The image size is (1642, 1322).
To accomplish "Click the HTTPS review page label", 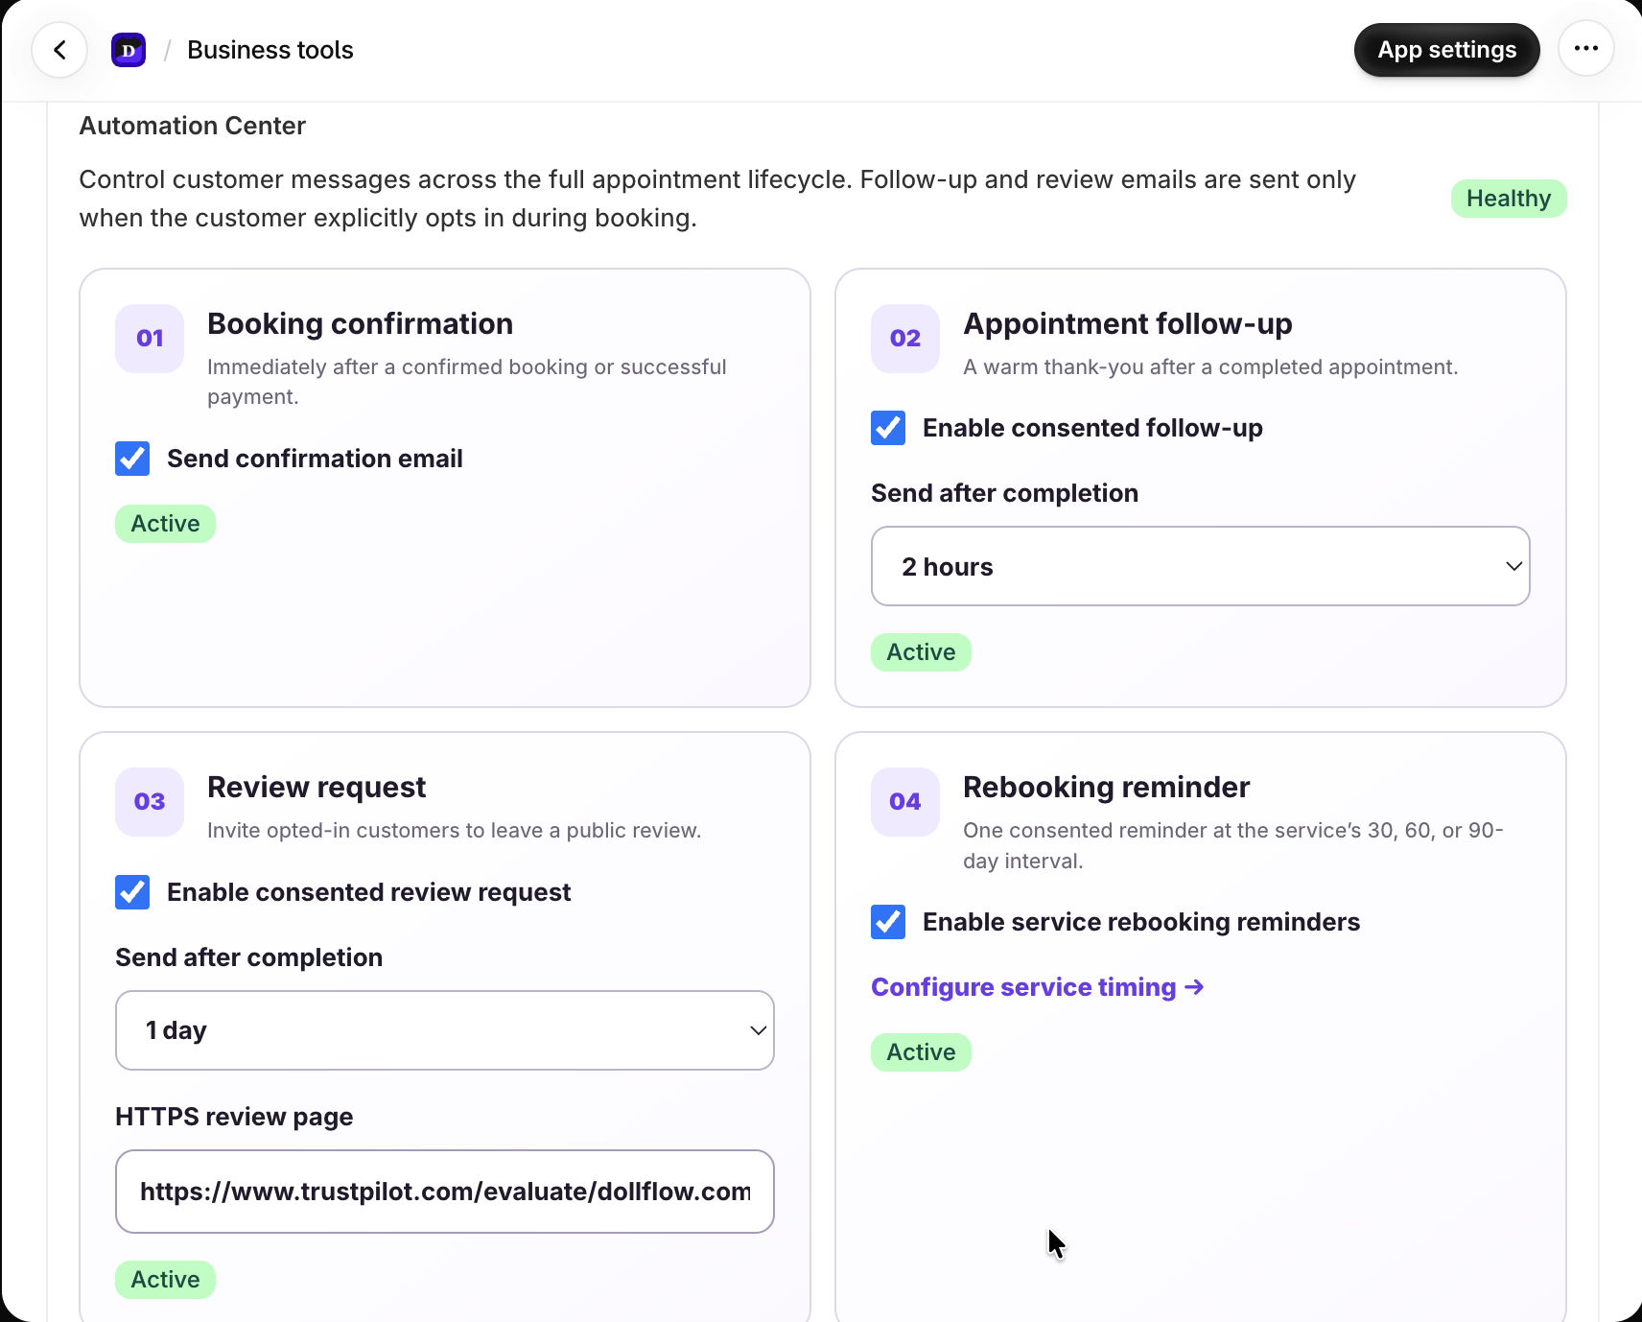I will (234, 1117).
